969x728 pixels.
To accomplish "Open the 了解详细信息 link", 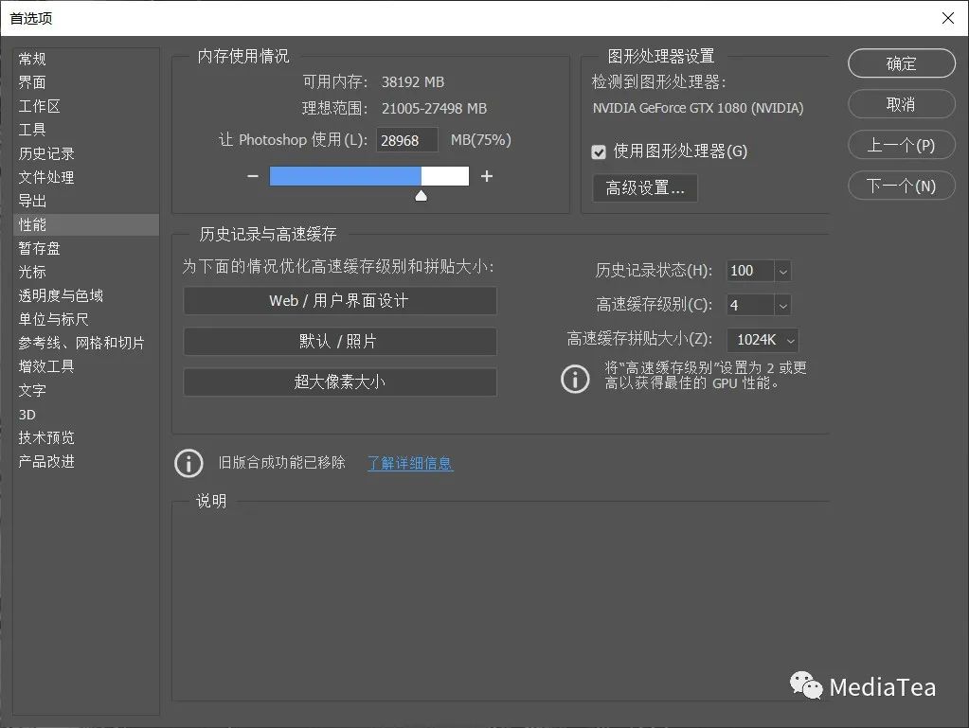I will click(410, 463).
